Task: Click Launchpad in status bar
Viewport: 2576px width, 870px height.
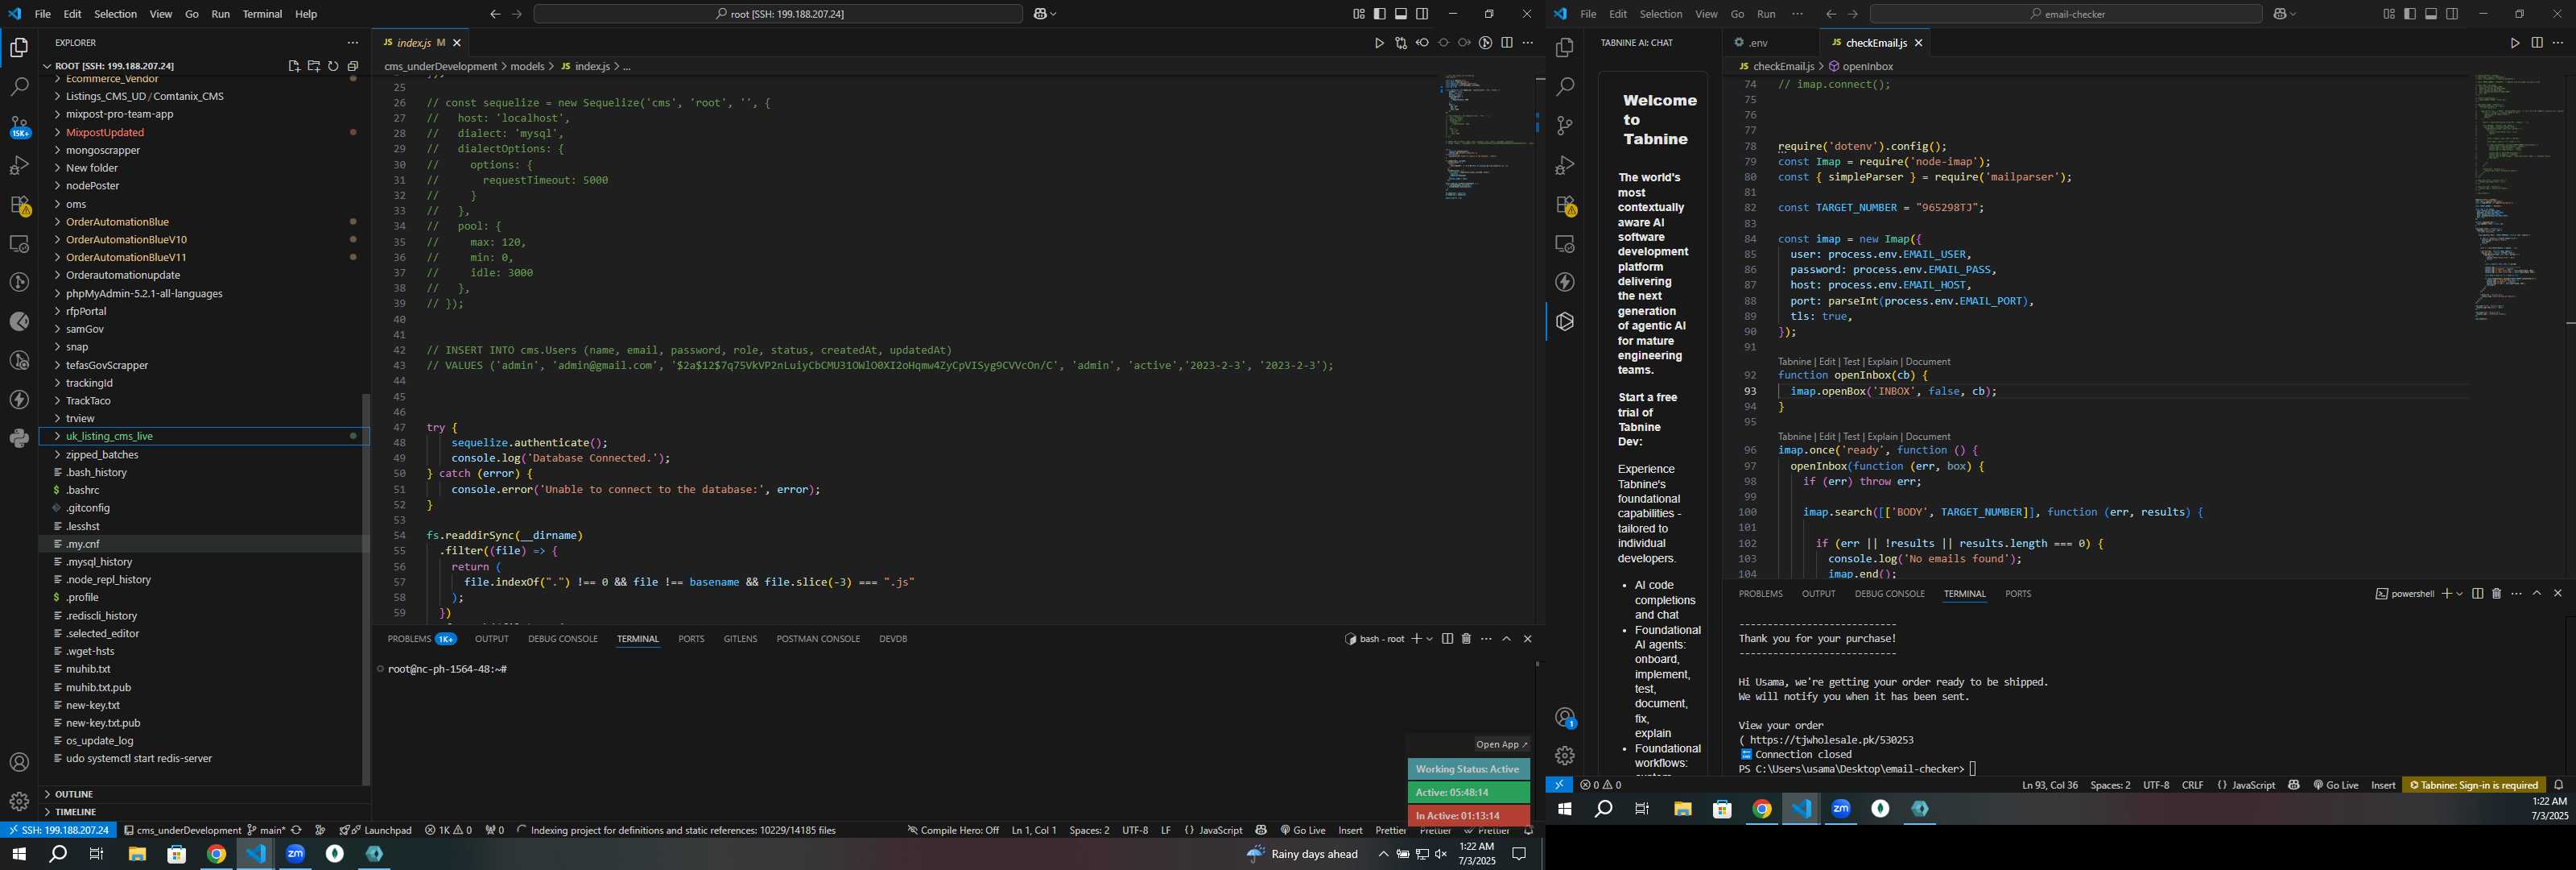Action: [x=377, y=830]
